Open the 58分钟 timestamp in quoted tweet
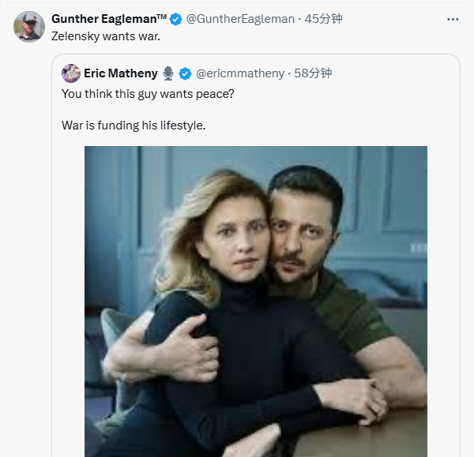Viewport: 474px width, 457px height. [313, 73]
